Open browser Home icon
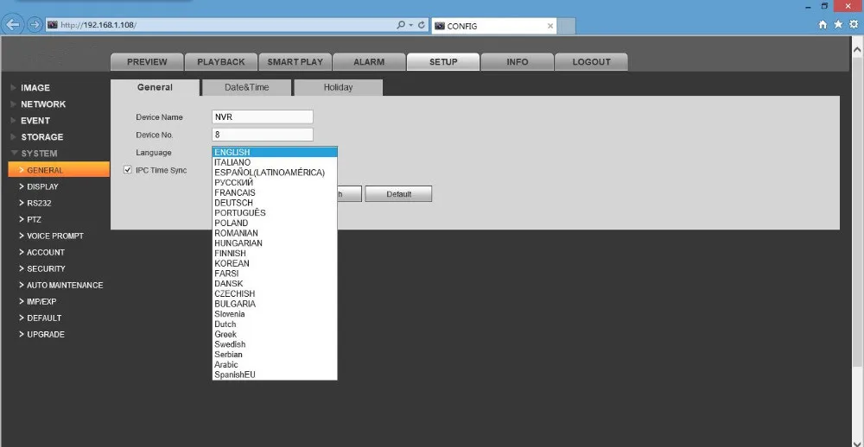The width and height of the screenshot is (864, 447). [823, 25]
